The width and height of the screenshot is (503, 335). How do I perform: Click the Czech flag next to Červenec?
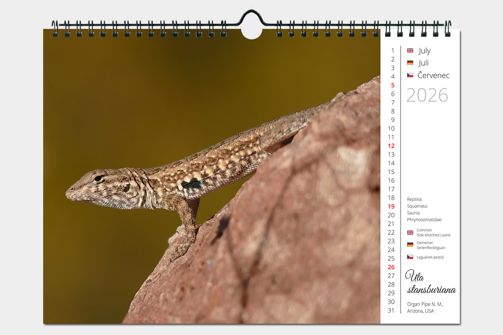pos(410,75)
